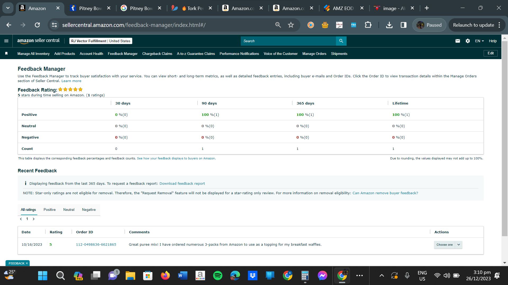Switch to the Positive ratings tab
Screen dimensions: 508x285
(x=49, y=210)
